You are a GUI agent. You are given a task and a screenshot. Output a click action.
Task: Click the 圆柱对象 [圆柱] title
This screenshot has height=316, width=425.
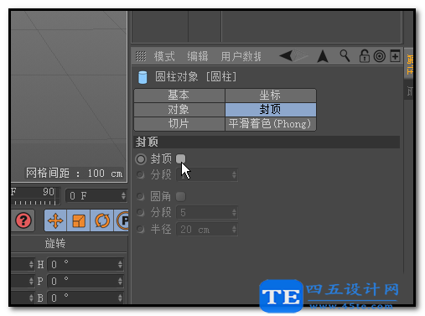[x=195, y=77]
